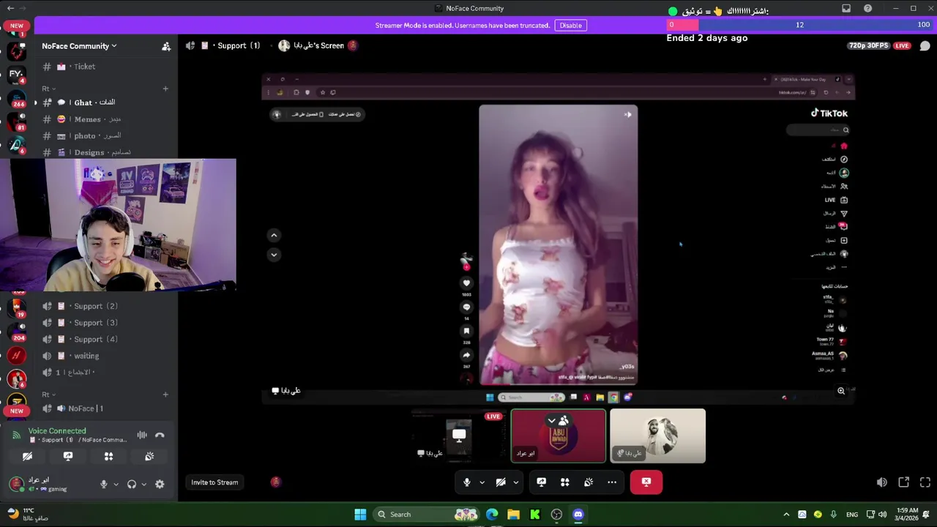937x527 pixels.
Task: Open camera options arrow in bottom call controls
Action: pos(515,482)
